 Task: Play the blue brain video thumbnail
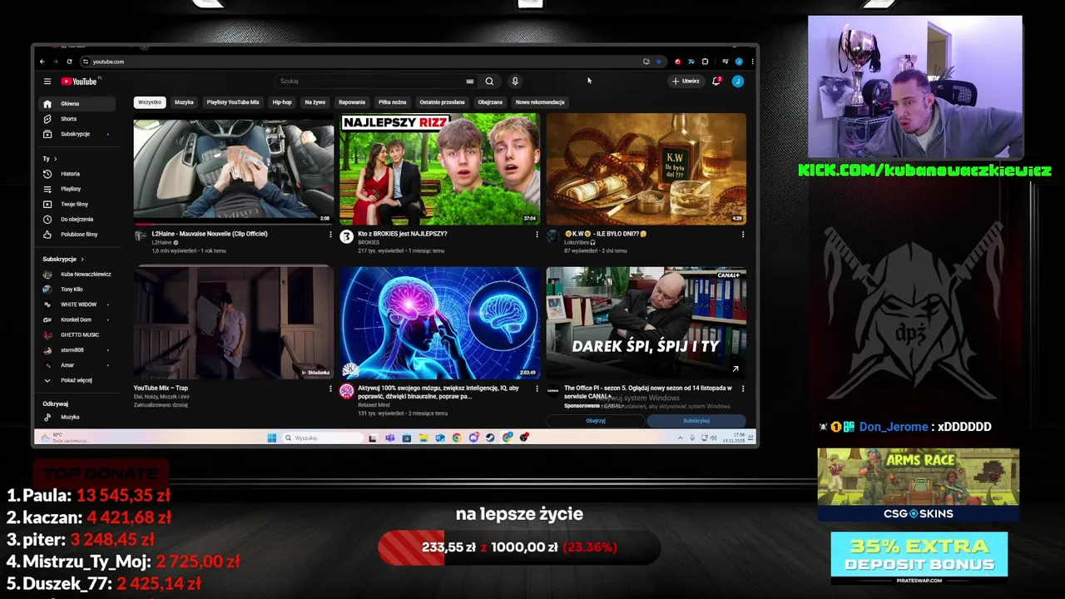pos(440,323)
